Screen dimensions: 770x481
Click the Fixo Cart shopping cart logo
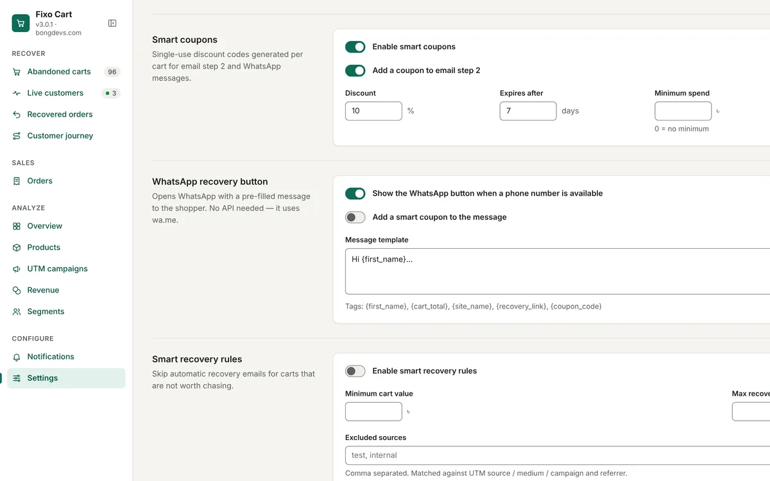point(21,23)
